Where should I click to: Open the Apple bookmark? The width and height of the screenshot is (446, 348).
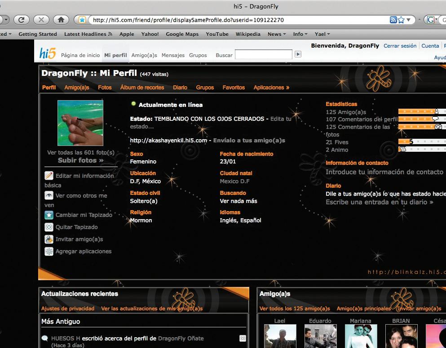(x=127, y=34)
